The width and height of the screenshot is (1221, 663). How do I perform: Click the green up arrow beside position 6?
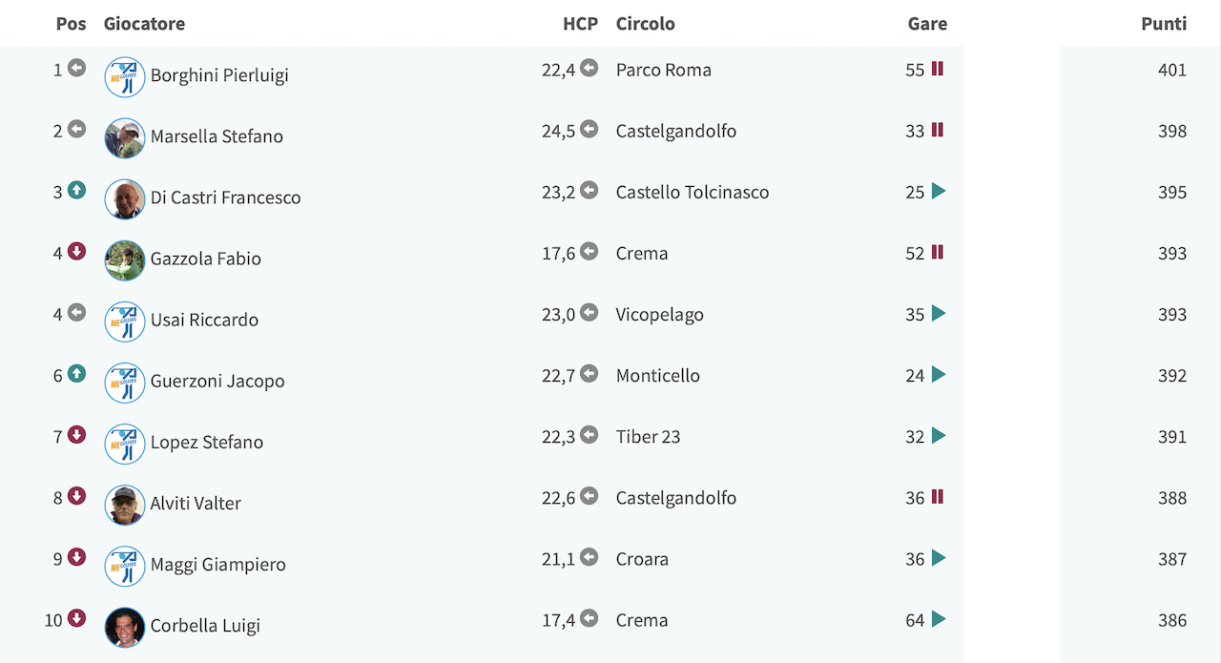(77, 374)
